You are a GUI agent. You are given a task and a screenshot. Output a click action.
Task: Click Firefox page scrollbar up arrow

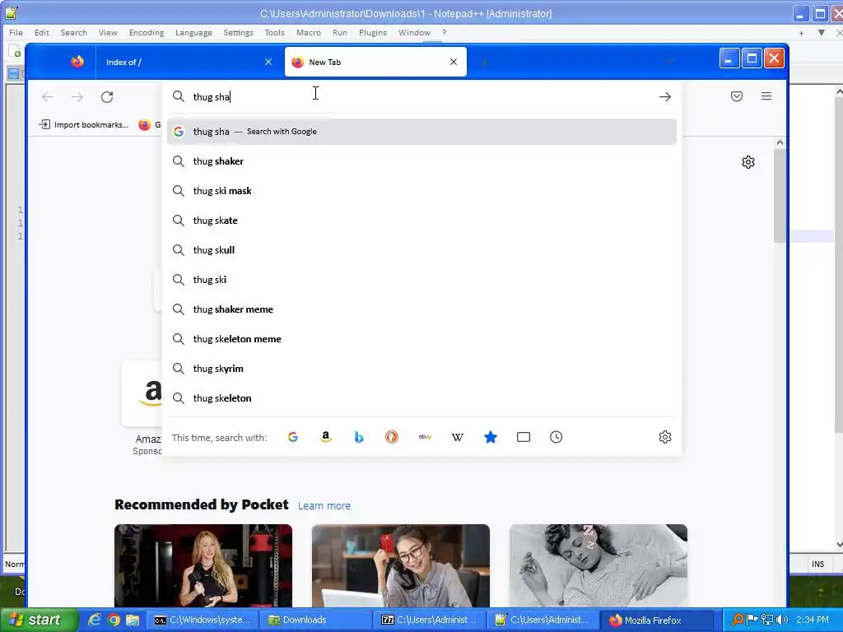(x=780, y=142)
